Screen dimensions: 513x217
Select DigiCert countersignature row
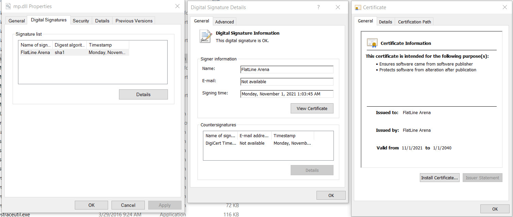[221, 143]
